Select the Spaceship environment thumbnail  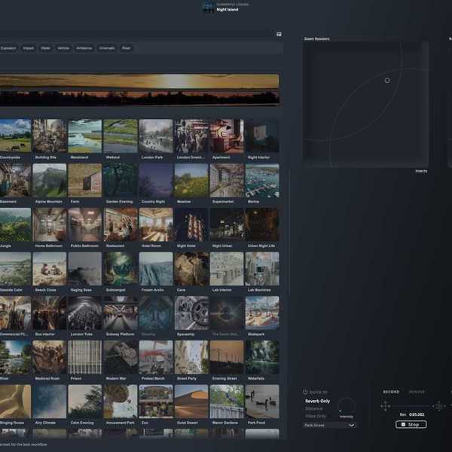[x=191, y=313]
